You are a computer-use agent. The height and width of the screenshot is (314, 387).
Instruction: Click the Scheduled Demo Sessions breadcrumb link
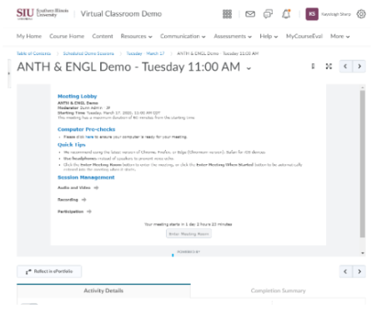click(88, 53)
